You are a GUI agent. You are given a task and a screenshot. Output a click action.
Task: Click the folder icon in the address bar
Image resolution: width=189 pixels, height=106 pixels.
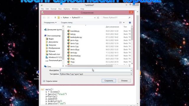click(x=59, y=18)
